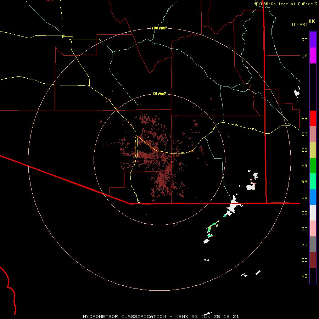Click the IC pink legend swatch

click(x=313, y=229)
